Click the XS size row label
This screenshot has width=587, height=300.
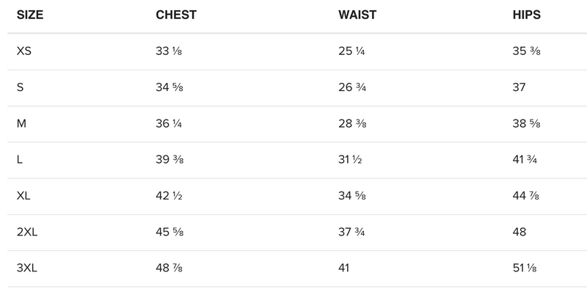click(x=23, y=51)
